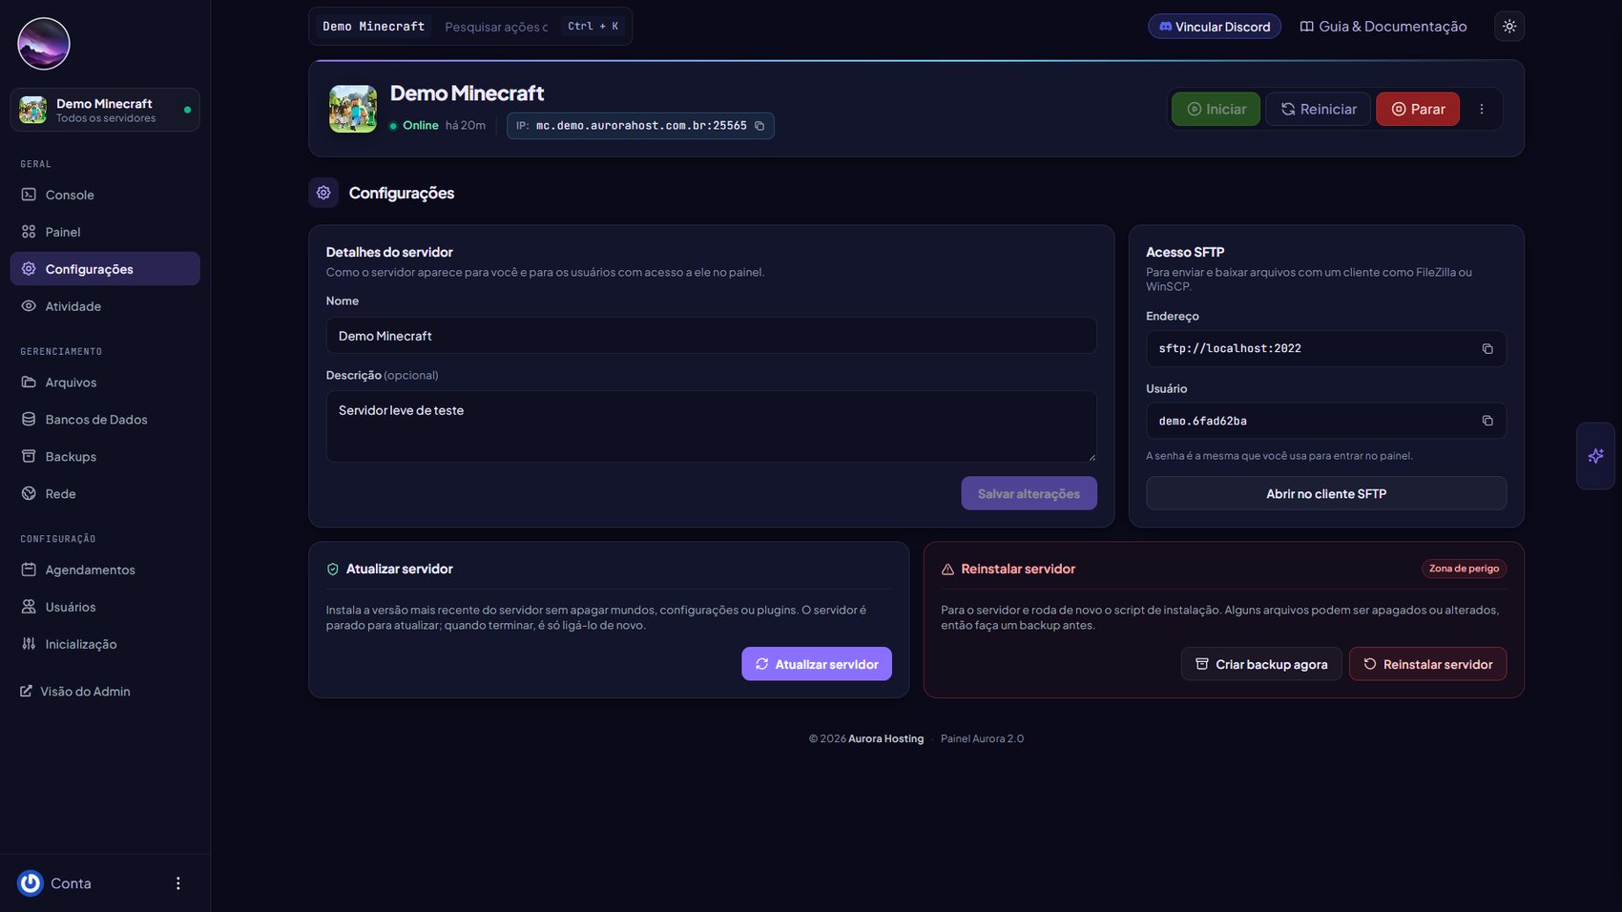Open the Conta three-dot menu
The height and width of the screenshot is (912, 1622).
(x=177, y=883)
